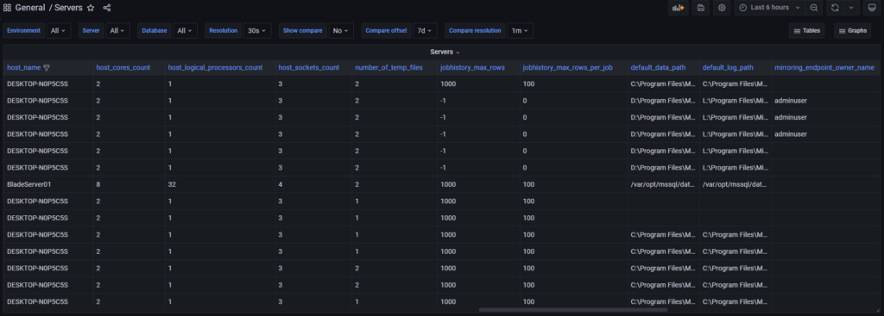Viewport: 884px width, 316px height.
Task: Click the zoom out time range icon
Action: 813,8
